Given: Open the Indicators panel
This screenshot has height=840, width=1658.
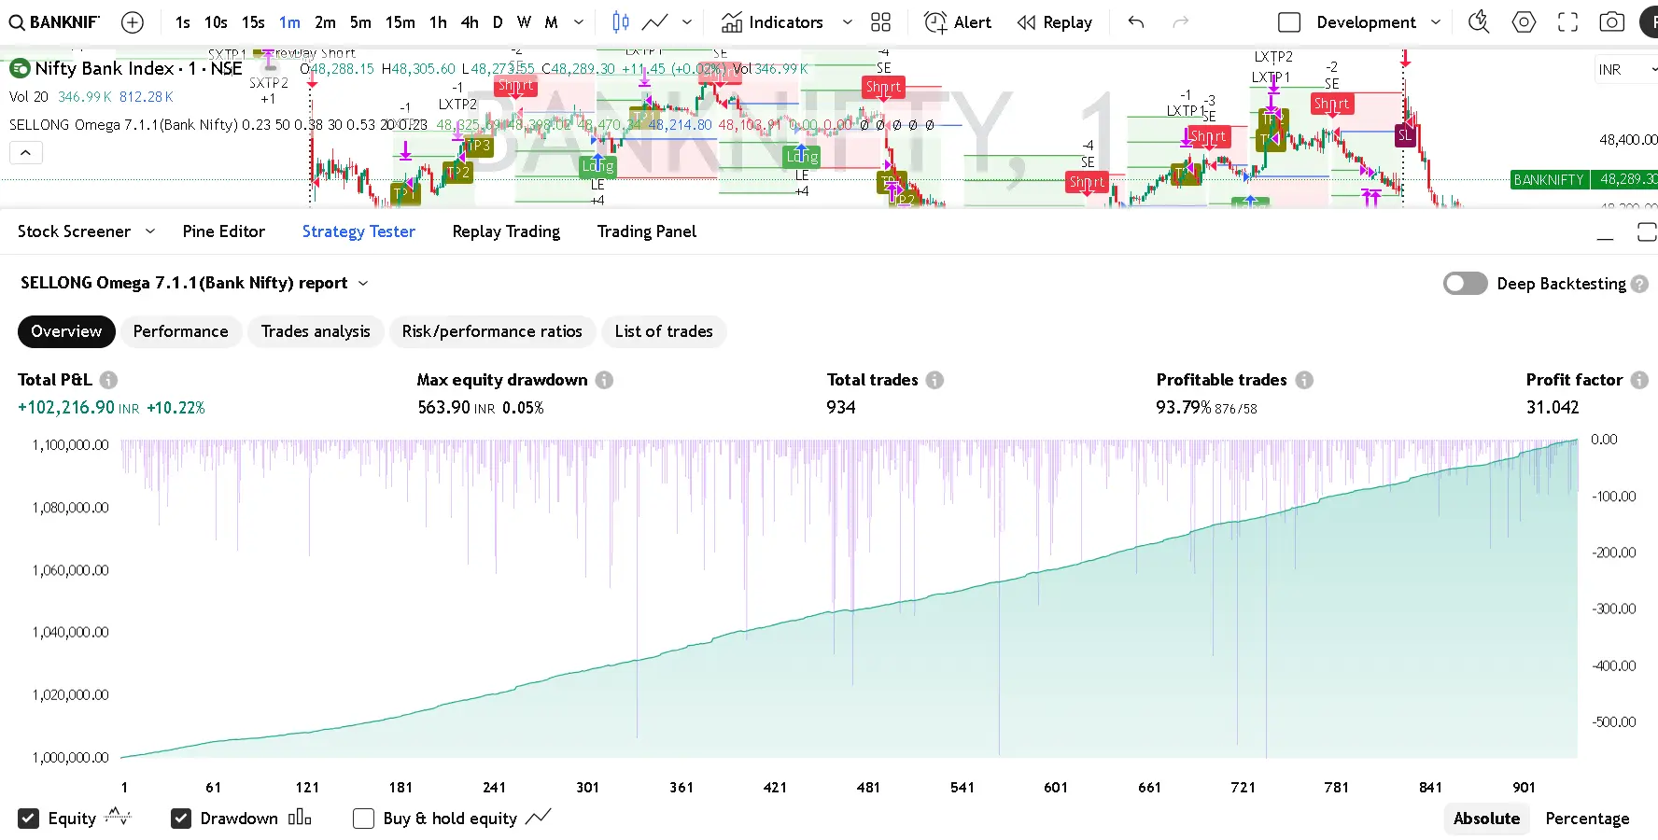Looking at the screenshot, I should pyautogui.click(x=772, y=22).
